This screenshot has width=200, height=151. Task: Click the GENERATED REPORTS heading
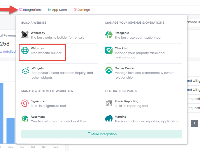pos(121,91)
